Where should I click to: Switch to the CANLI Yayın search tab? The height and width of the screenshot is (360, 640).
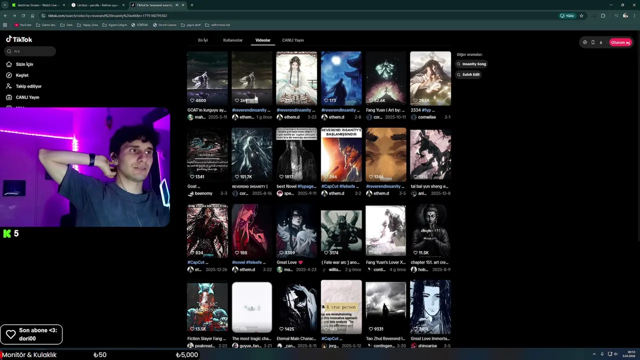point(293,40)
